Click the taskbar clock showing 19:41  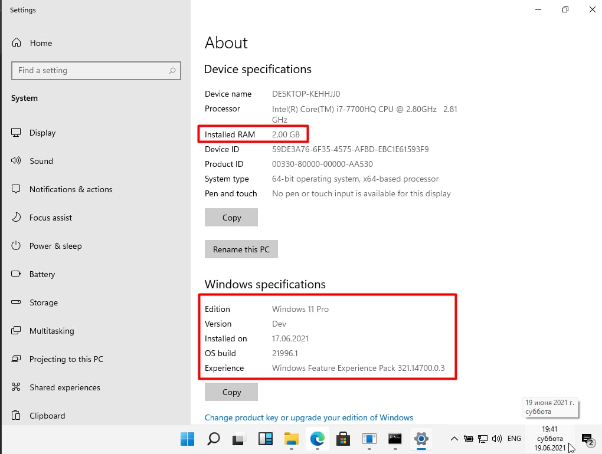550,439
